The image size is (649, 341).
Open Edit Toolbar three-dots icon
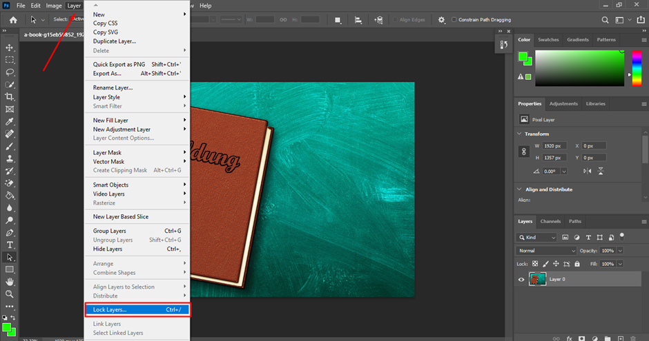[x=10, y=307]
